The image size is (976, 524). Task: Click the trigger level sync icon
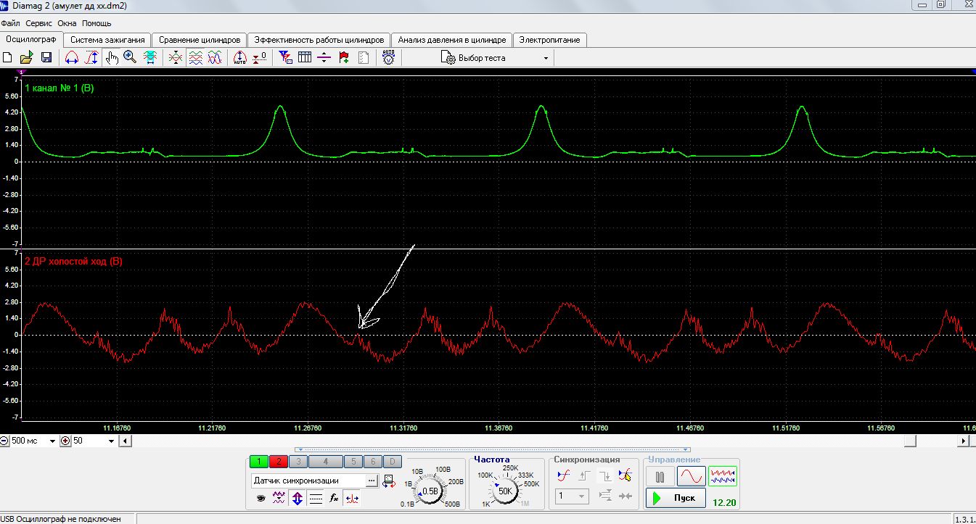coord(564,475)
